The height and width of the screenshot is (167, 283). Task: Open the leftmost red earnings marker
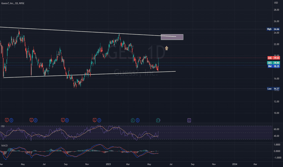pos(7,120)
